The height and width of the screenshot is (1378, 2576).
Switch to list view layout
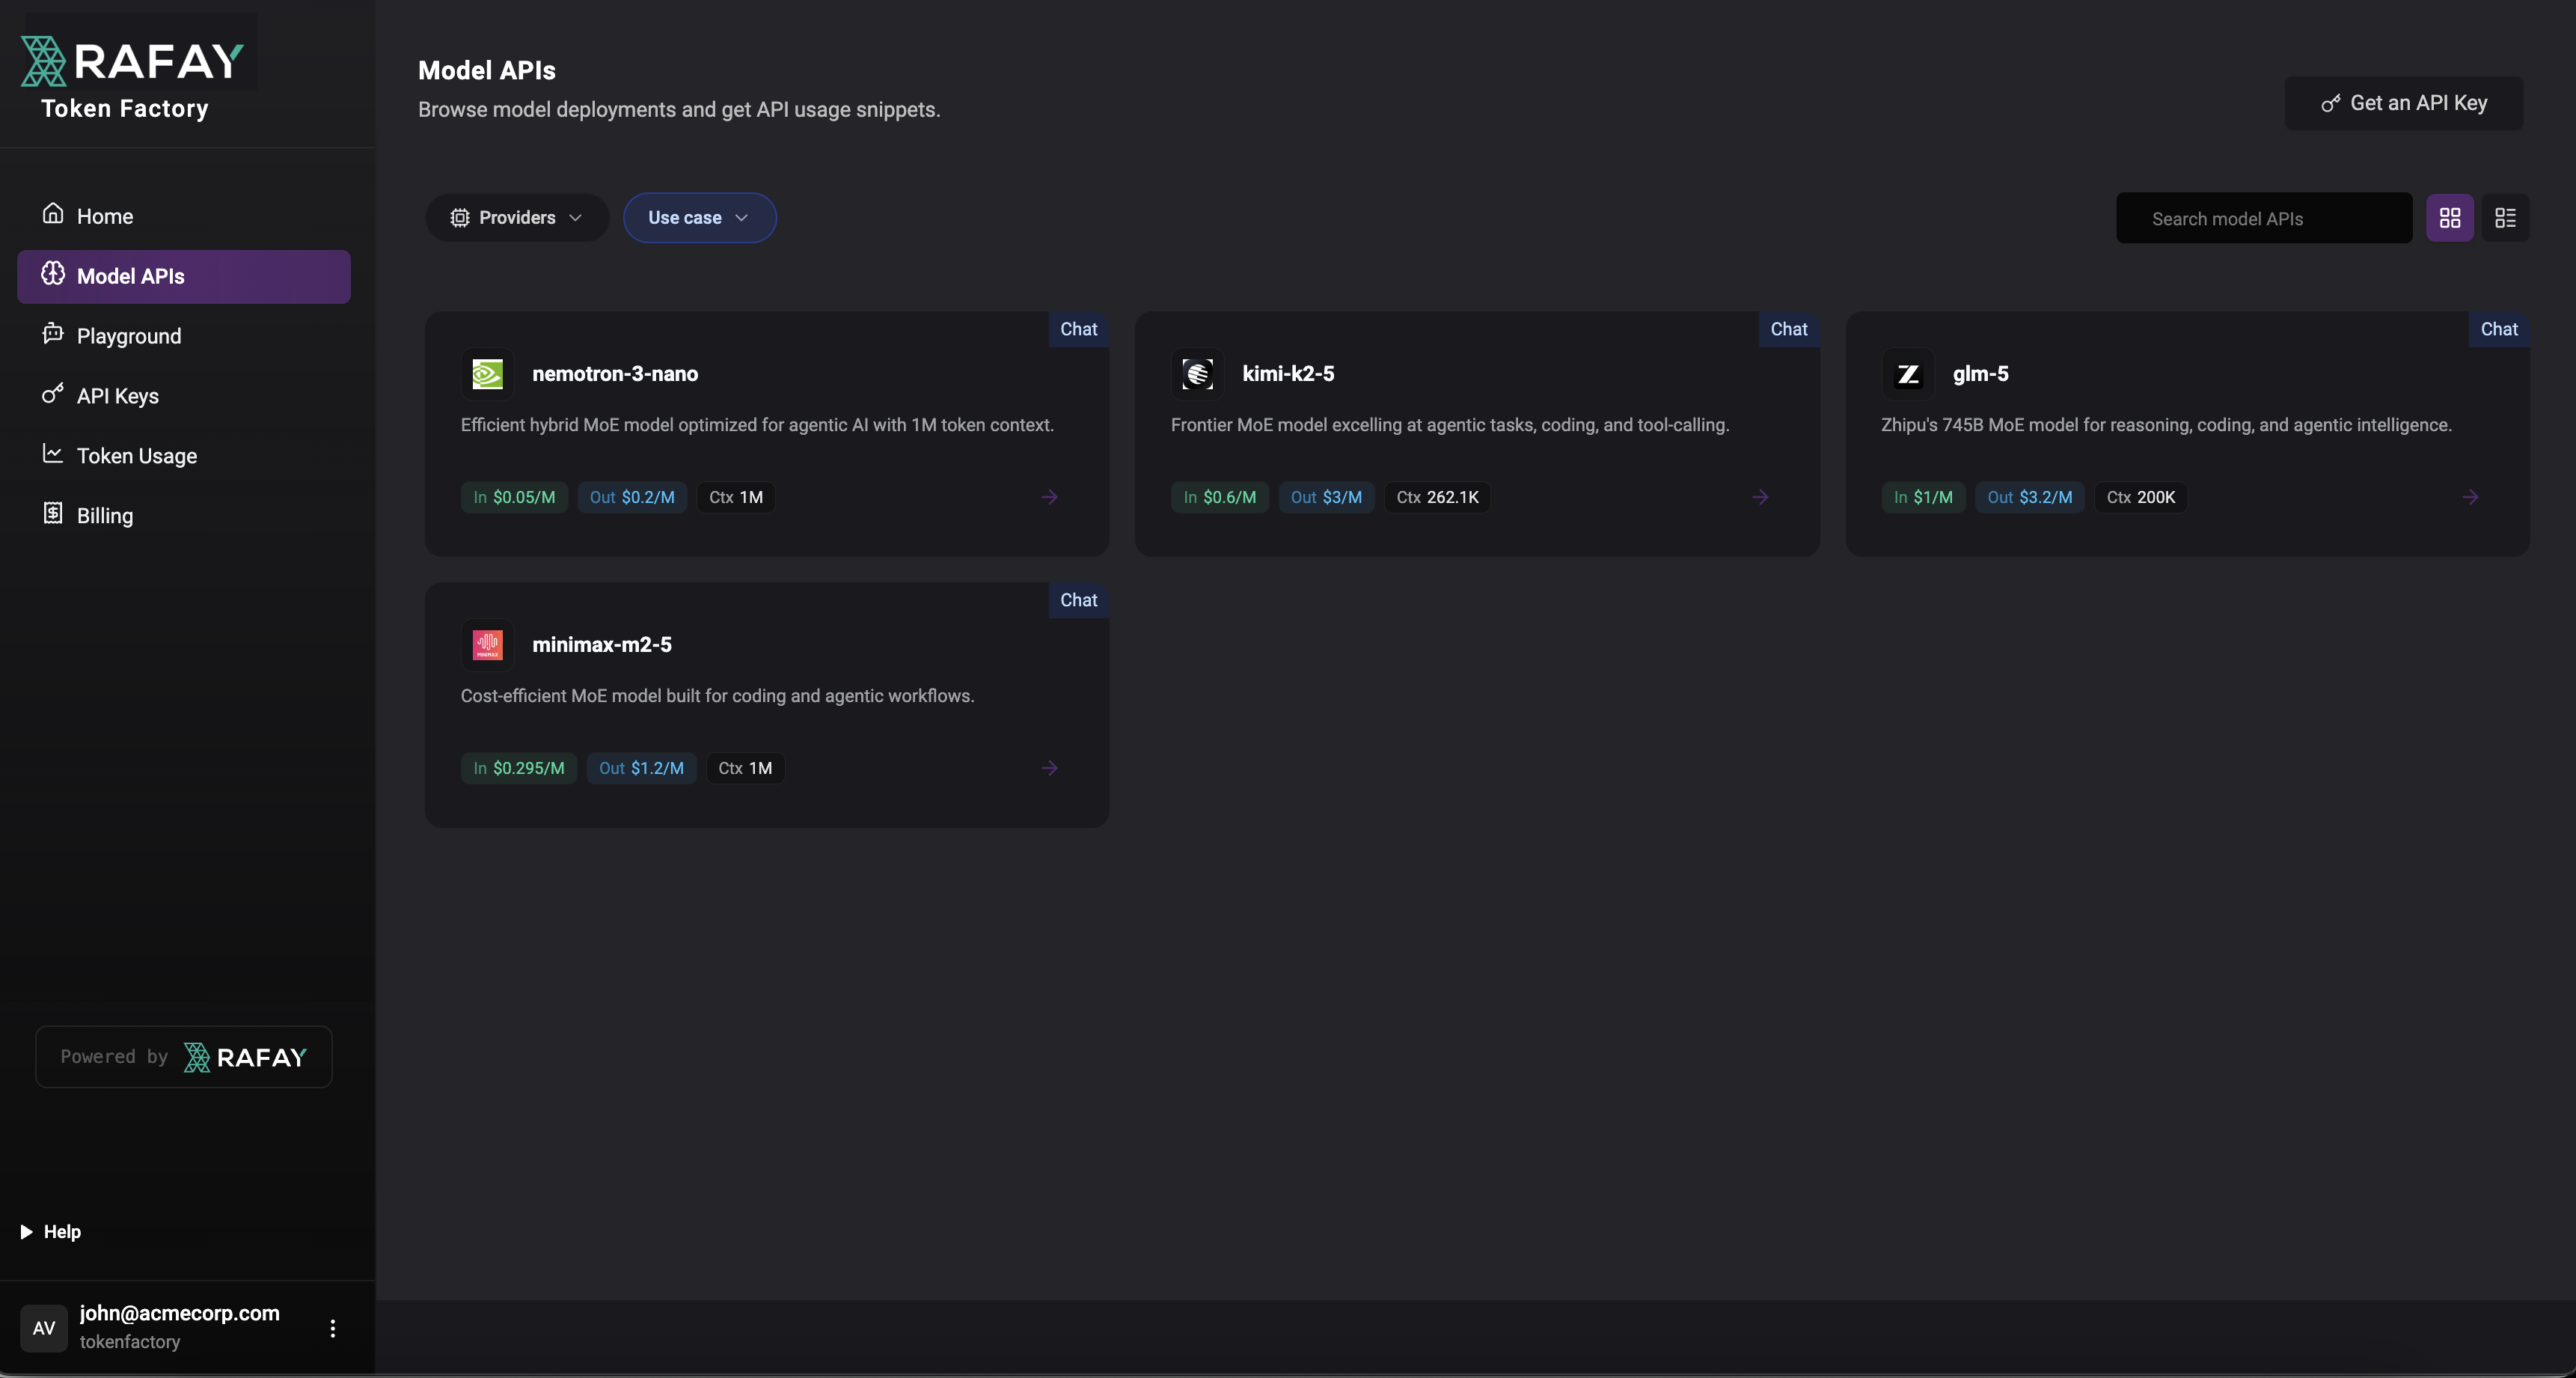pos(2506,217)
